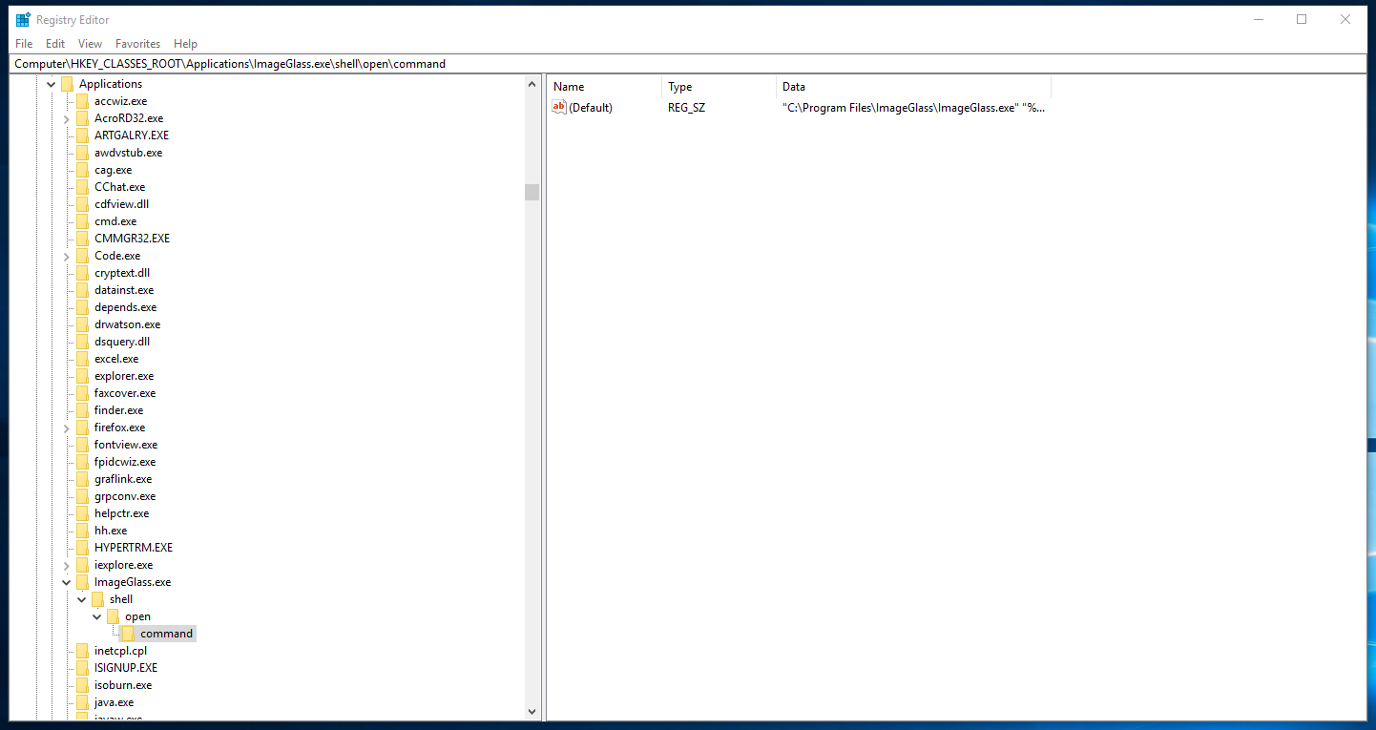Viewport: 1376px width, 730px height.
Task: Expand the Code.exe tree node
Action: point(66,255)
